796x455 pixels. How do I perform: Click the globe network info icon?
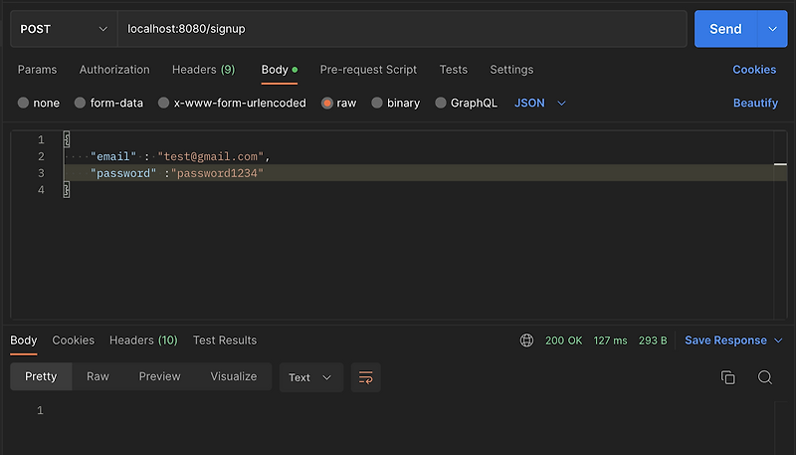point(527,341)
